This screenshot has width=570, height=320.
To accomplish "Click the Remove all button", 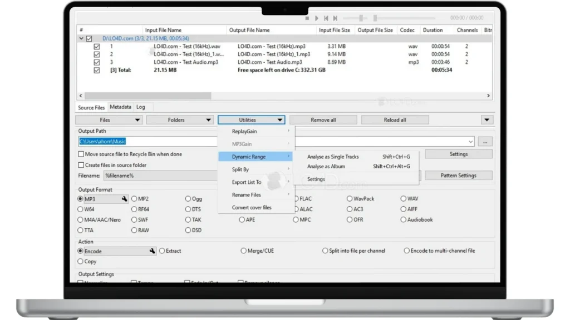I will tap(323, 120).
